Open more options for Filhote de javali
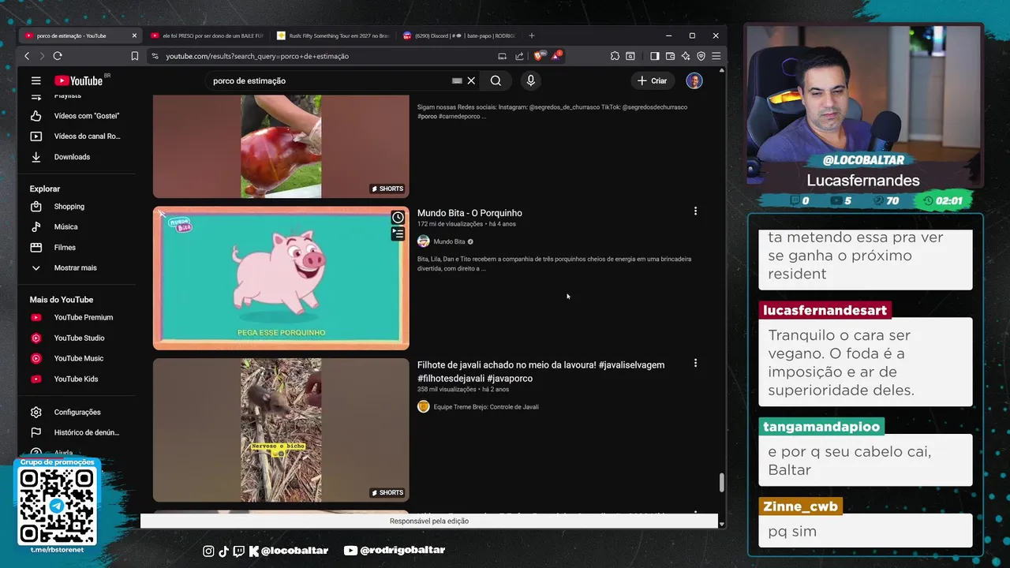This screenshot has height=568, width=1010. click(x=695, y=364)
